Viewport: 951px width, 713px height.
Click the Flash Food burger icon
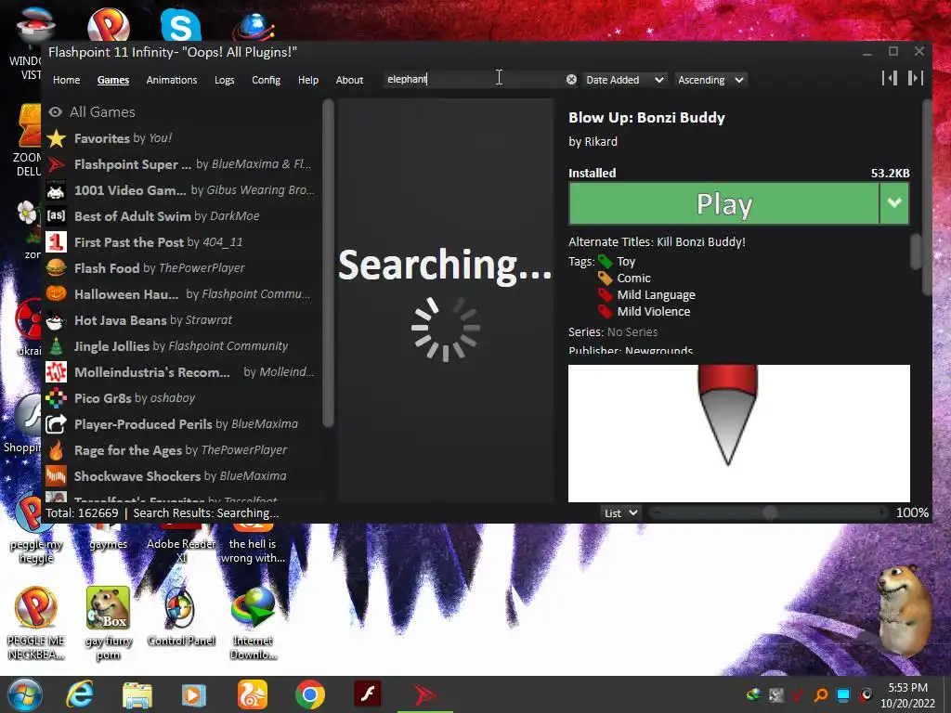(57, 268)
